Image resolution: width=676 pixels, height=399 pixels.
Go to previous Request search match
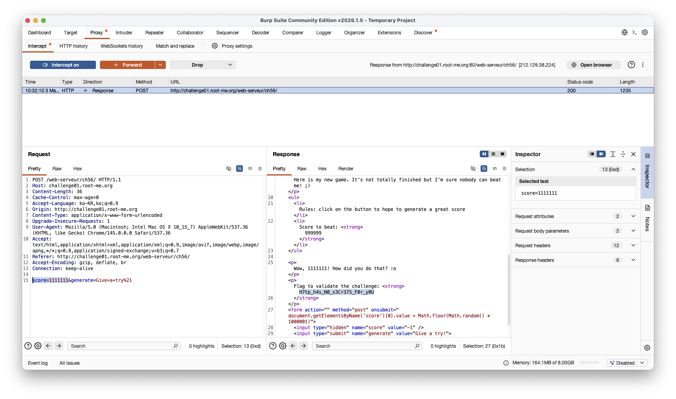(48, 346)
